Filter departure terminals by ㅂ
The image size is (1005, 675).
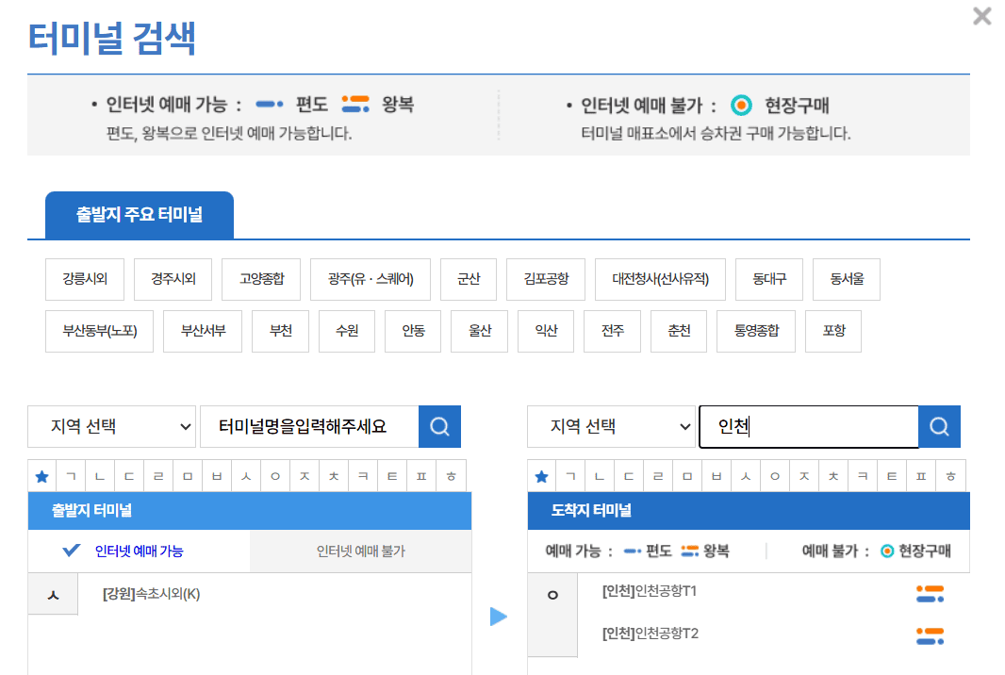pos(217,476)
